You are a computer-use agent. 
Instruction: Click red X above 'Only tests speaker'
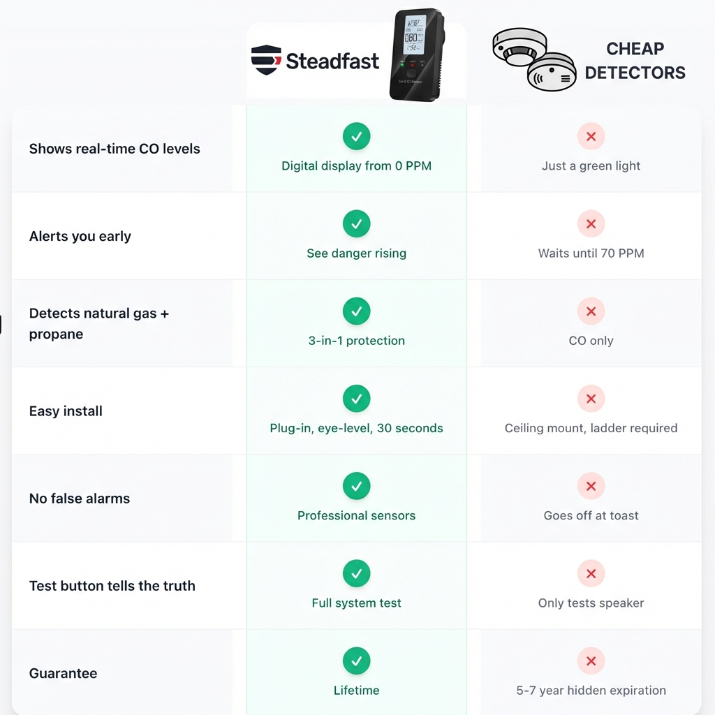coord(591,573)
